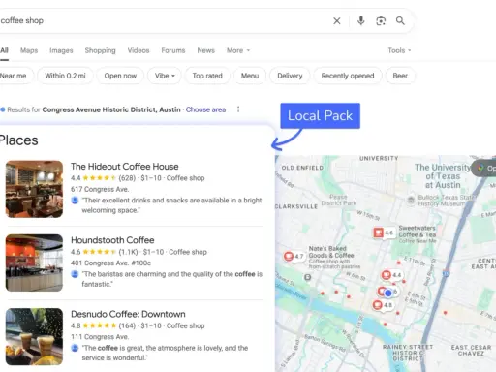Click the (628) review count
496x372 pixels.
(x=127, y=178)
